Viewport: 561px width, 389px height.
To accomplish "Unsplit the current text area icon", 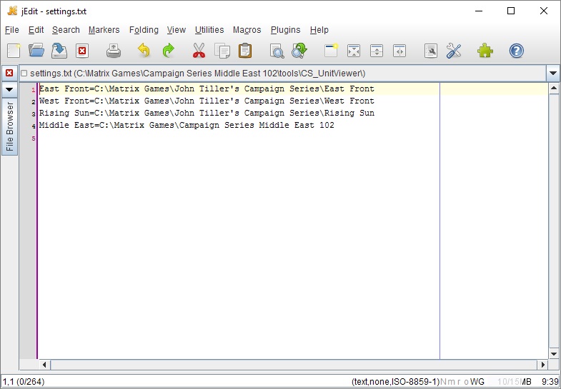I will coord(354,51).
